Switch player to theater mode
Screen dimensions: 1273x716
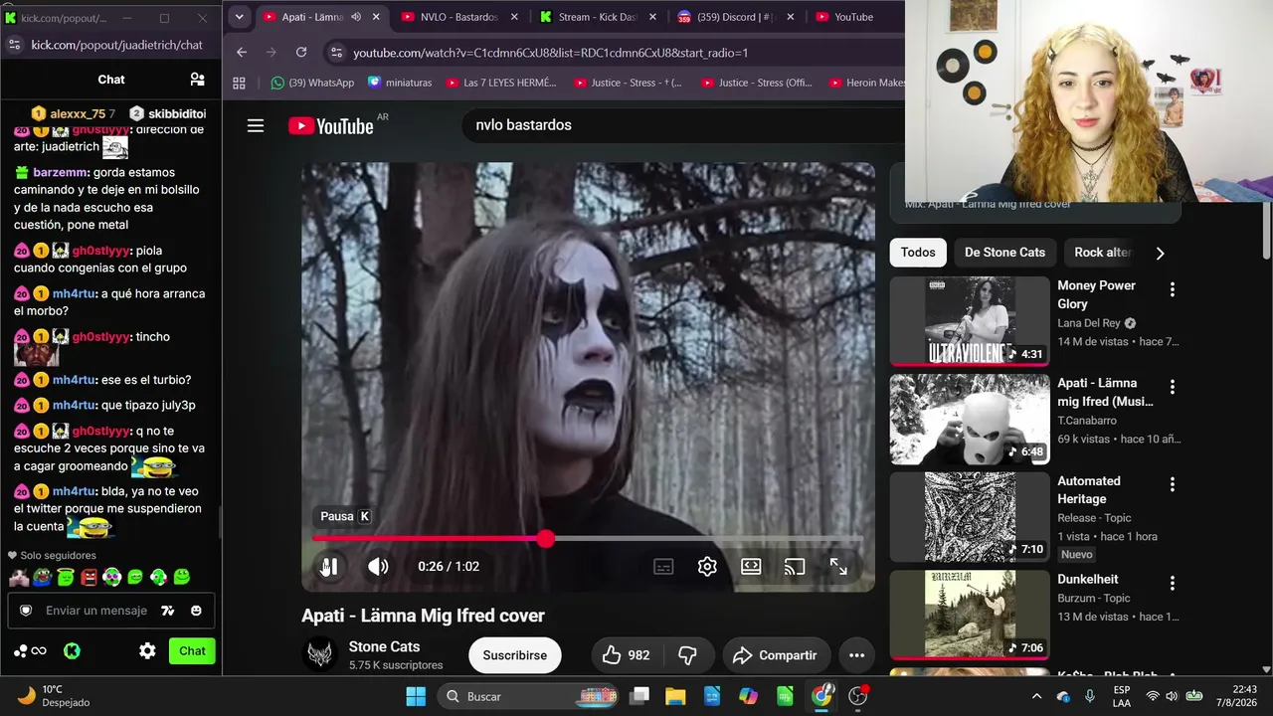coord(751,566)
